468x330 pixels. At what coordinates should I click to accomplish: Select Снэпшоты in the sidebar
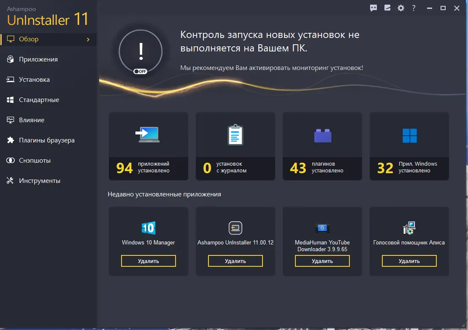coord(49,161)
